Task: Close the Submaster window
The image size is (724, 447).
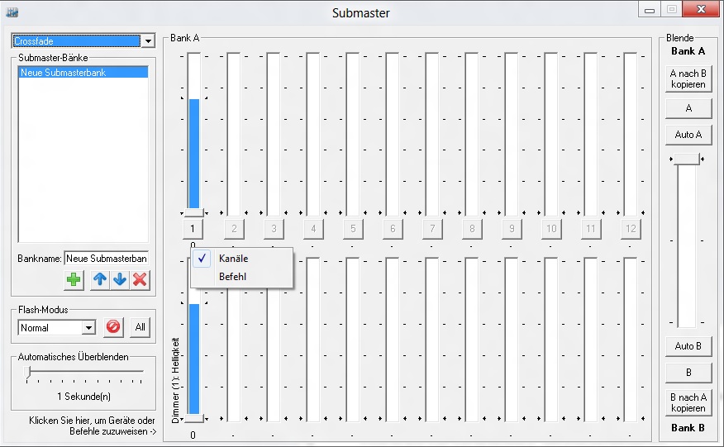Action: point(701,9)
